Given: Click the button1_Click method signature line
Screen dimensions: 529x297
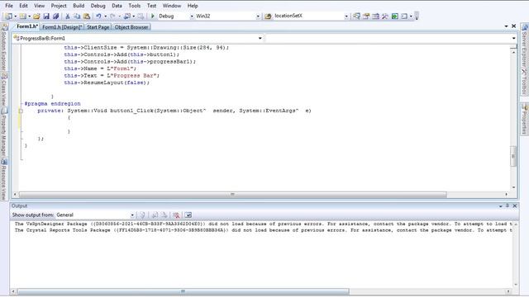Looking at the screenshot, I should point(174,111).
